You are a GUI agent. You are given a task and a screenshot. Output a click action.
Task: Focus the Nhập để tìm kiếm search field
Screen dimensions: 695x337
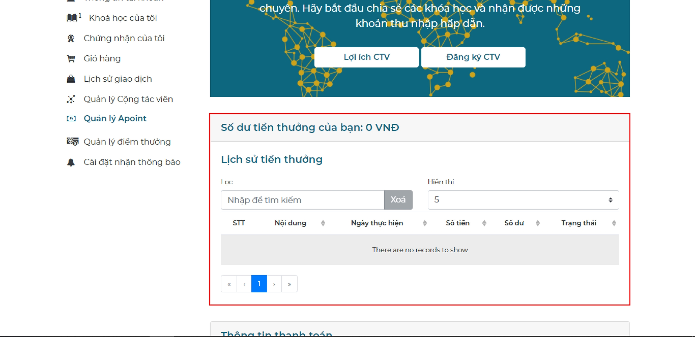[302, 200]
